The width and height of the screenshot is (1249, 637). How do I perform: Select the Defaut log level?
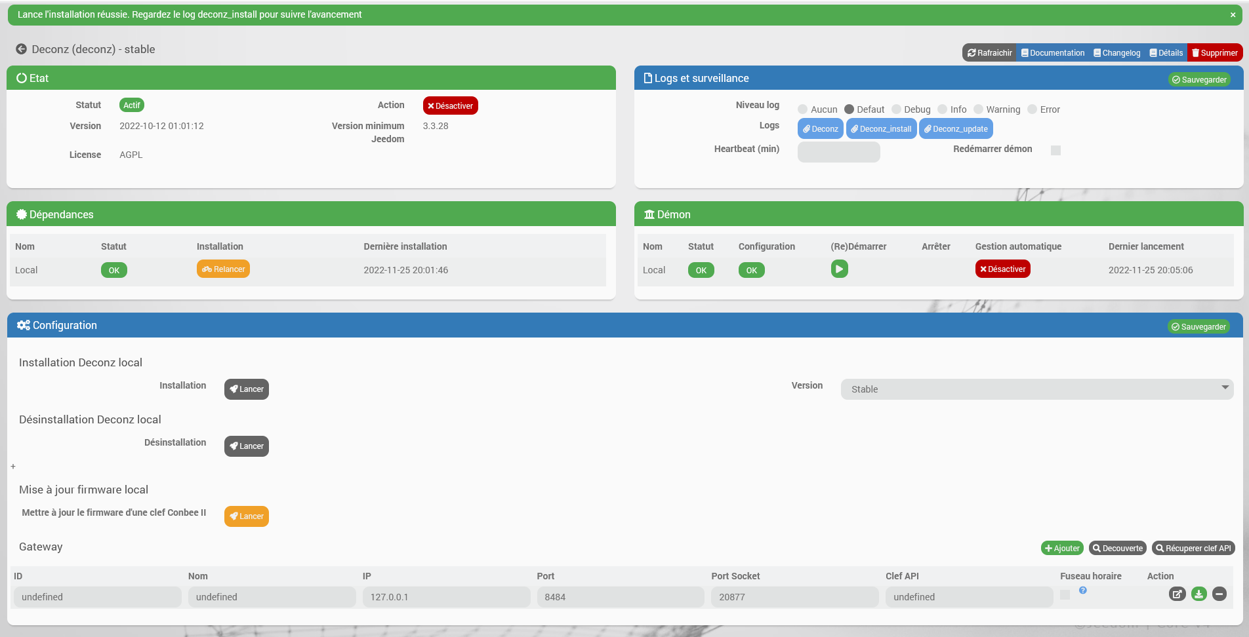849,109
